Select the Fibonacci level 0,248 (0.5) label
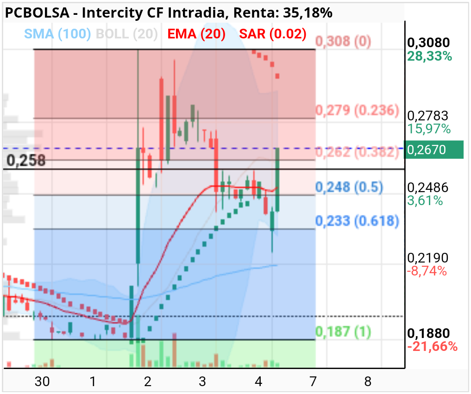Image resolution: width=471 pixels, height=394 pixels. 349,187
